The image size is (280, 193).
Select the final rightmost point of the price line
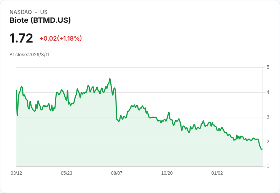click(x=262, y=149)
